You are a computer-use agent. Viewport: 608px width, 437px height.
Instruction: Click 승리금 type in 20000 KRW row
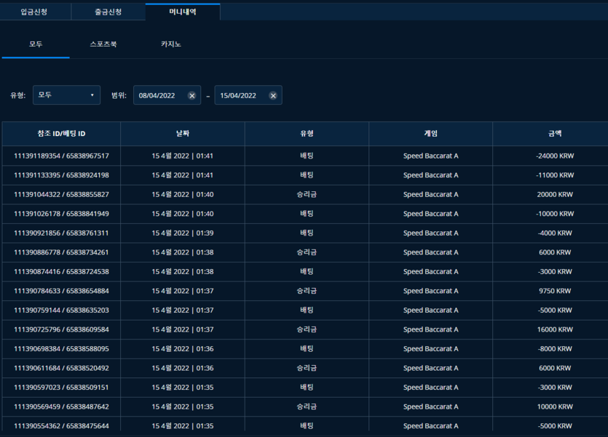tap(307, 195)
